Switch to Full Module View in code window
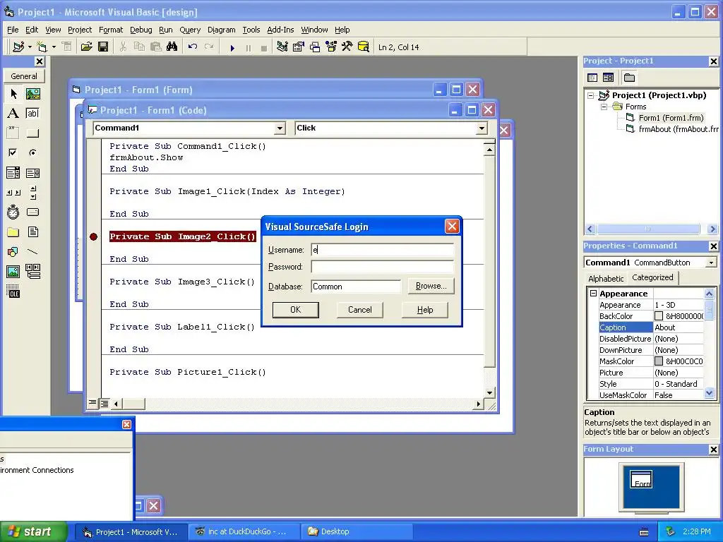The image size is (723, 542). coord(104,404)
